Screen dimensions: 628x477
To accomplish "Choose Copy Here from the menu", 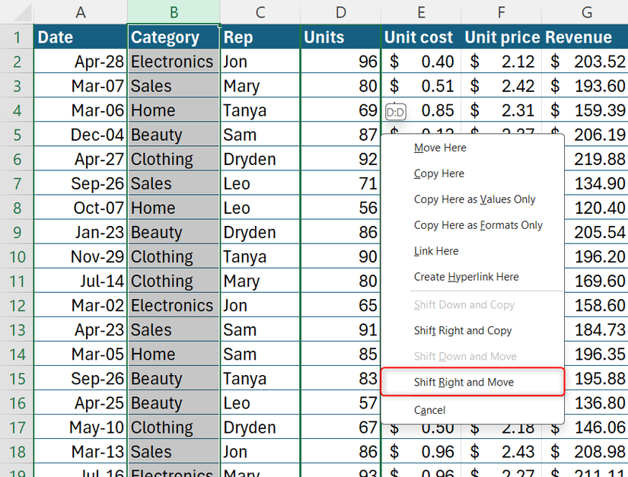I will pyautogui.click(x=438, y=173).
